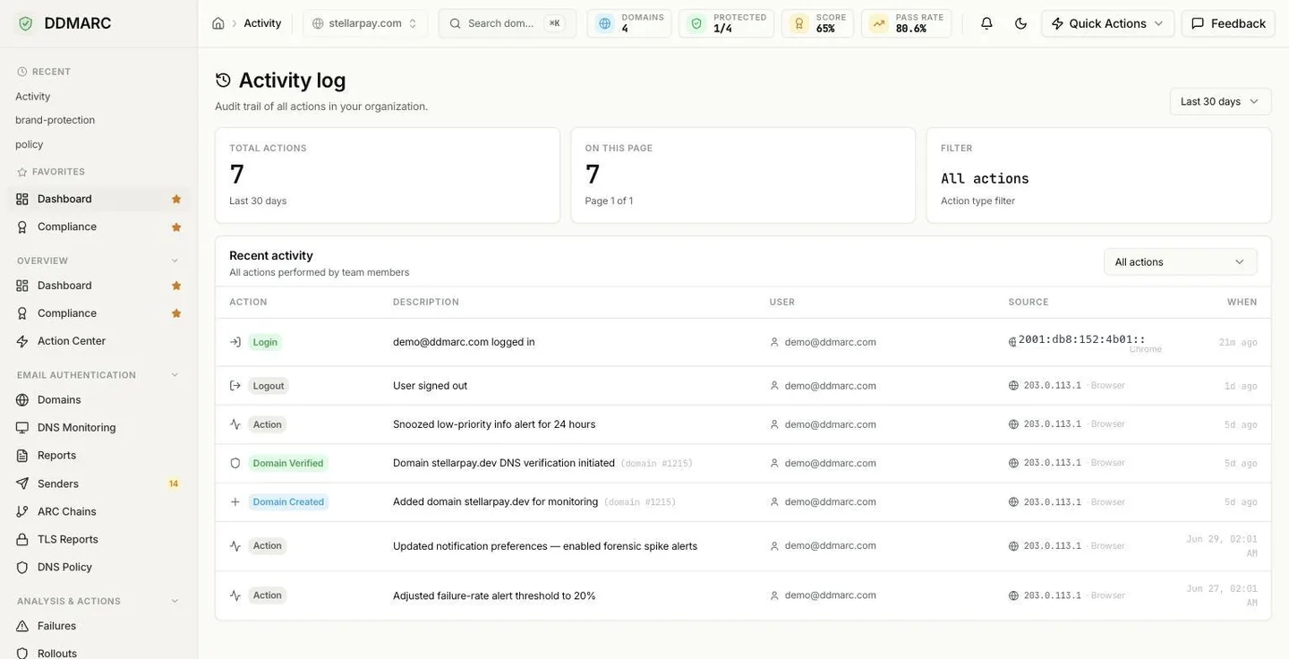This screenshot has height=659, width=1289.
Task: Click the Snoozed alert row pulse icon
Action: 235,424
